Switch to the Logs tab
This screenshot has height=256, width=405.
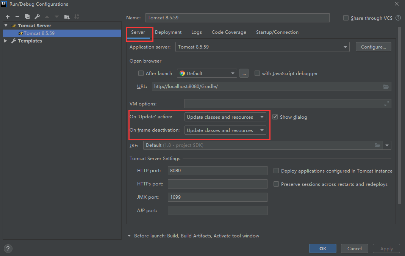tap(197, 32)
